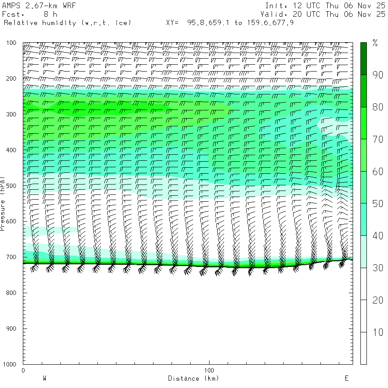This screenshot has height=388, width=388.
Task: Pick the colorbar segment between 60 and 70
Action: 363,155
